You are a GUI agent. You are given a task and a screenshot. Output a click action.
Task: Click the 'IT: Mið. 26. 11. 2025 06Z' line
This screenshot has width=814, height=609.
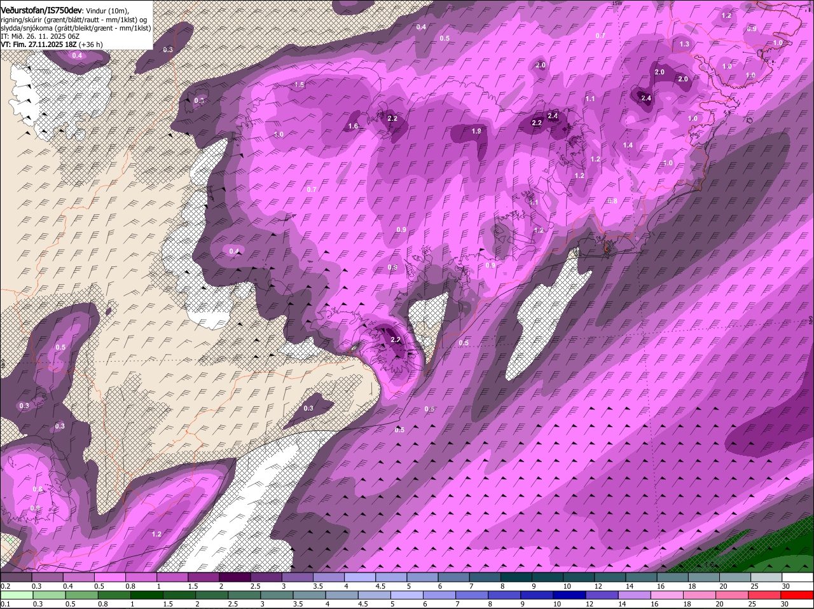[x=40, y=36]
